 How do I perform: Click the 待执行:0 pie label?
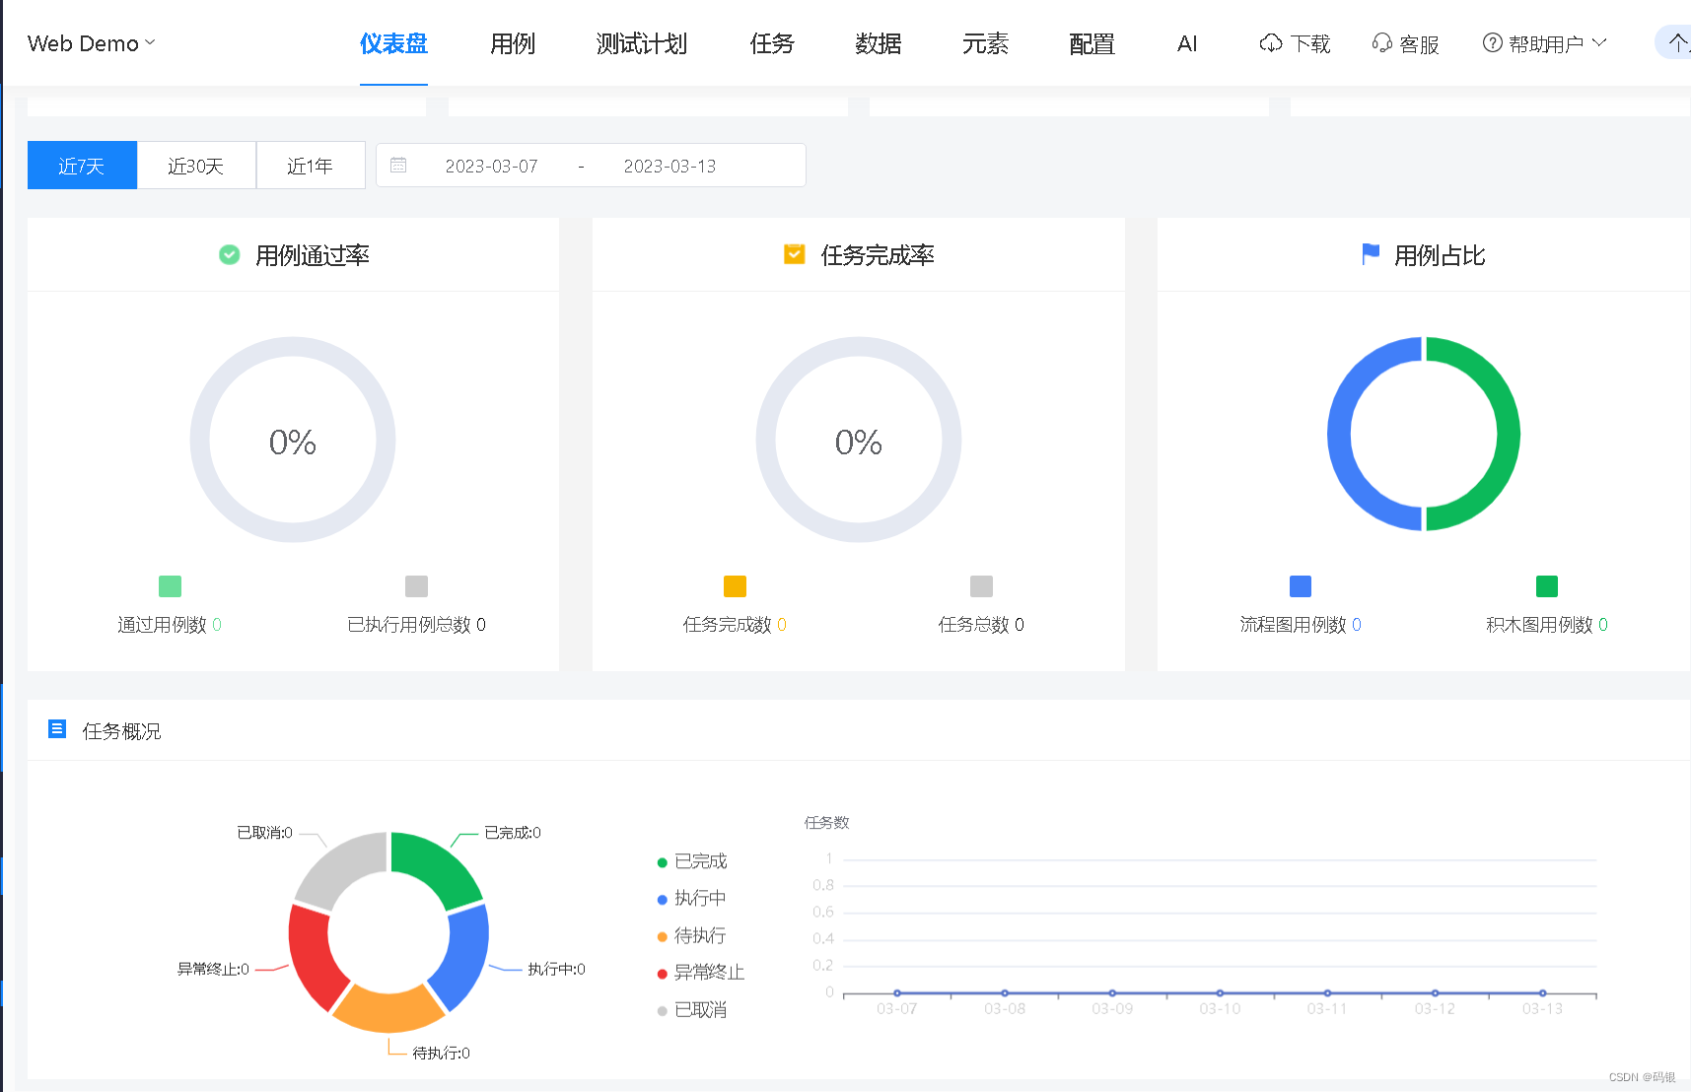click(441, 1054)
